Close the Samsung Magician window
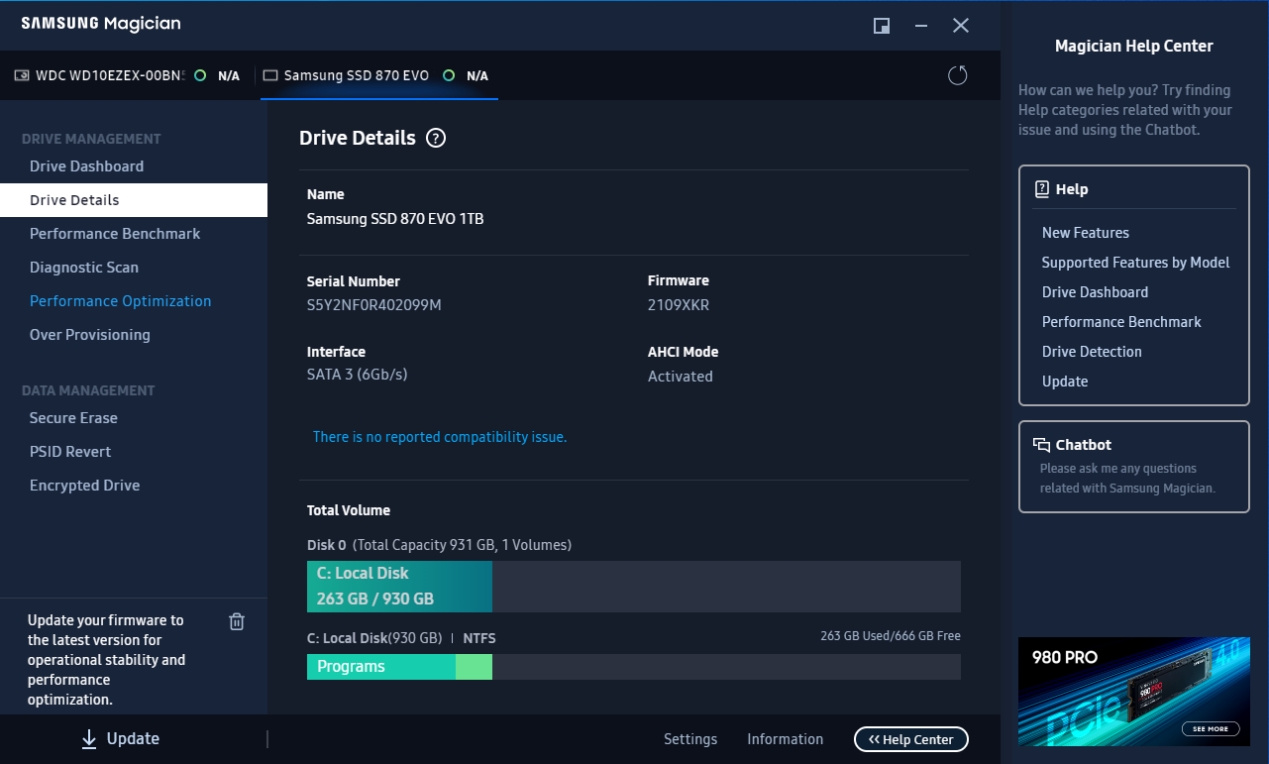 (x=961, y=26)
